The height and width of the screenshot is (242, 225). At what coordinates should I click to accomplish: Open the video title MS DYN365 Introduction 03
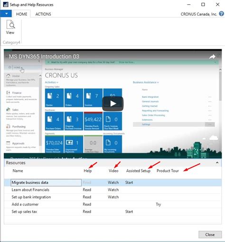44,56
